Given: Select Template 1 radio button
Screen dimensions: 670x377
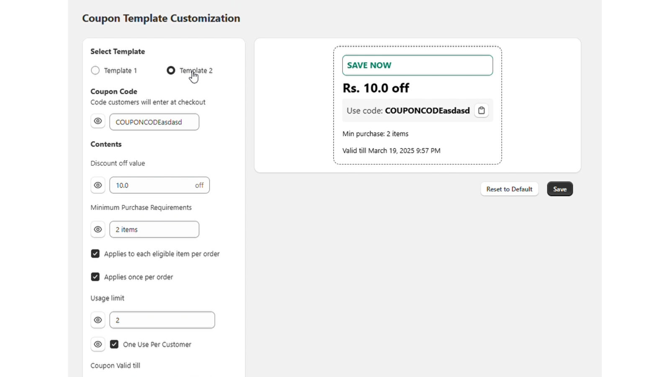Looking at the screenshot, I should click(95, 70).
